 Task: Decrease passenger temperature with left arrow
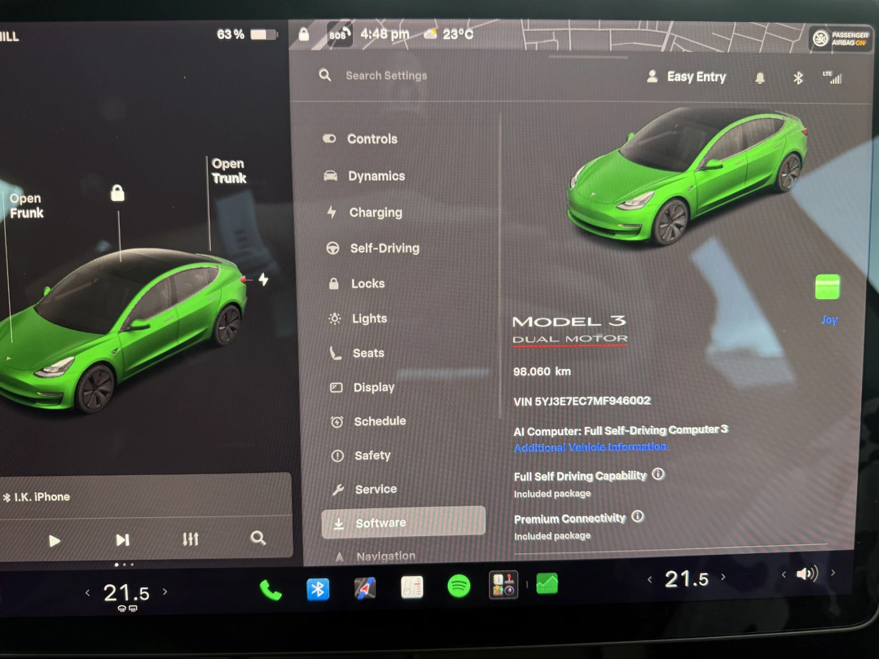[650, 579]
